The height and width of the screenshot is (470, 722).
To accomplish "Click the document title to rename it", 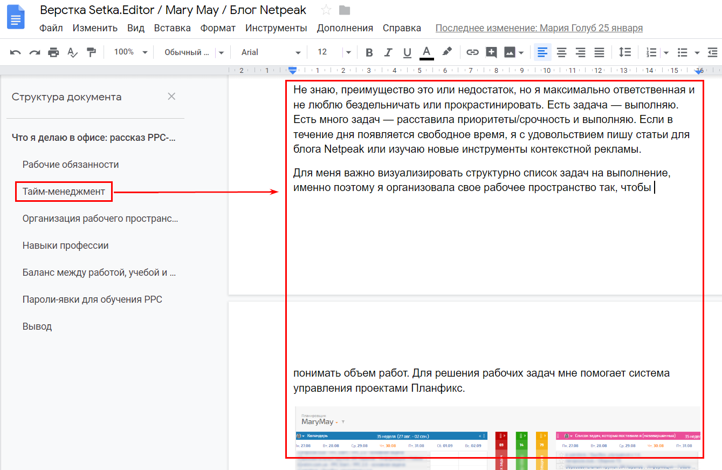I will coord(173,10).
